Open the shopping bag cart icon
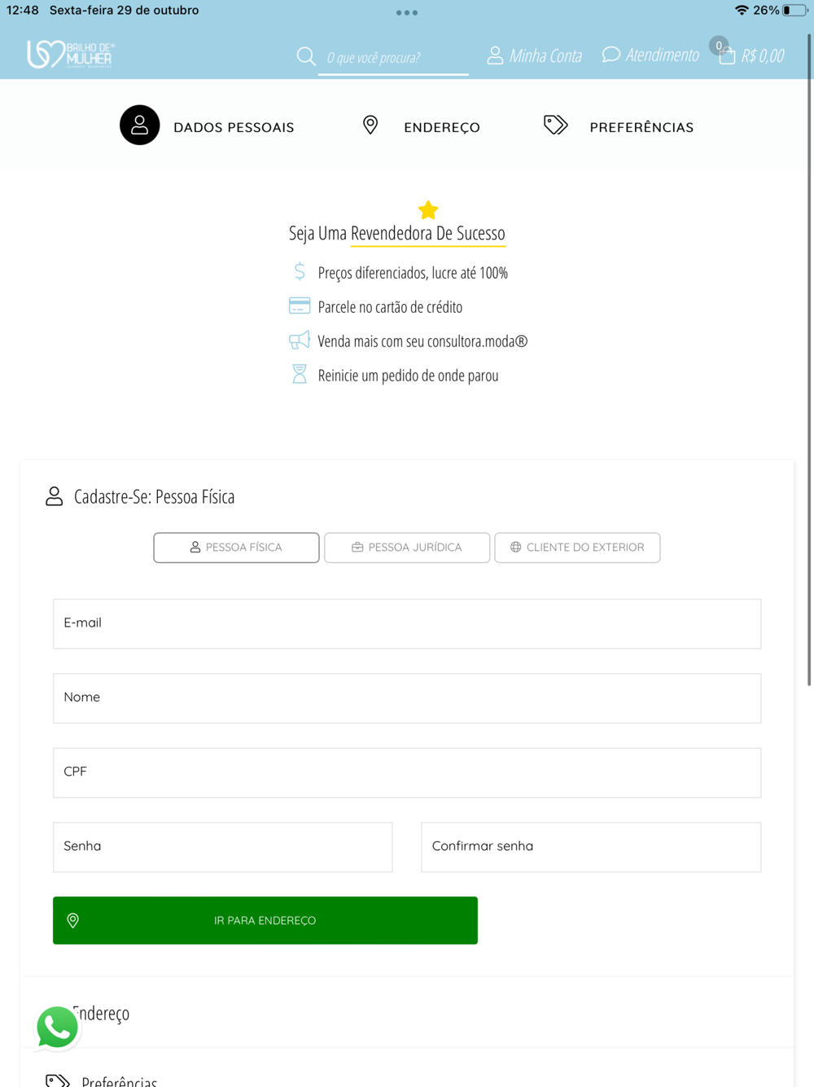 (727, 55)
